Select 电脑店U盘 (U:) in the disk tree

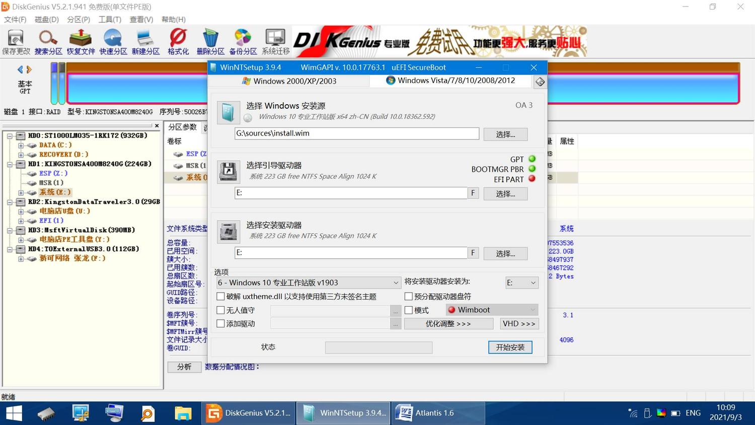(65, 211)
